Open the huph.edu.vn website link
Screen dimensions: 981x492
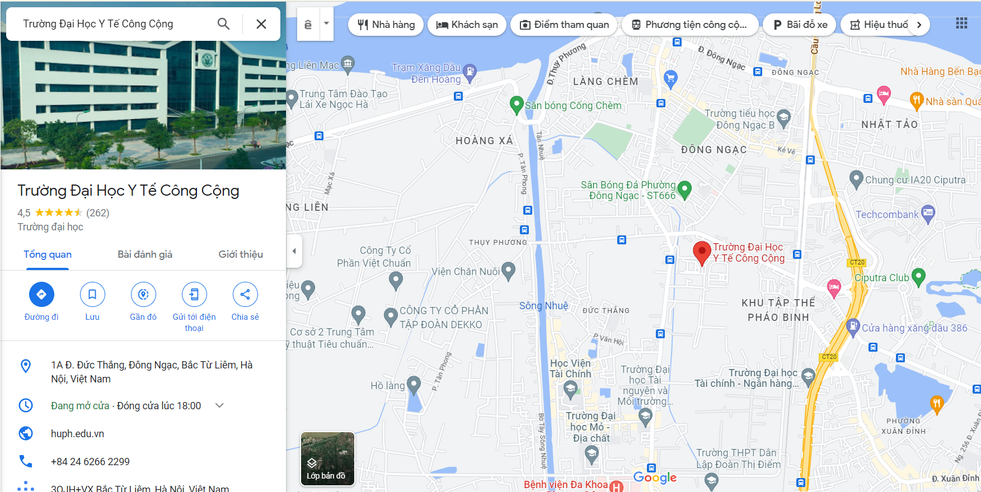tap(77, 433)
